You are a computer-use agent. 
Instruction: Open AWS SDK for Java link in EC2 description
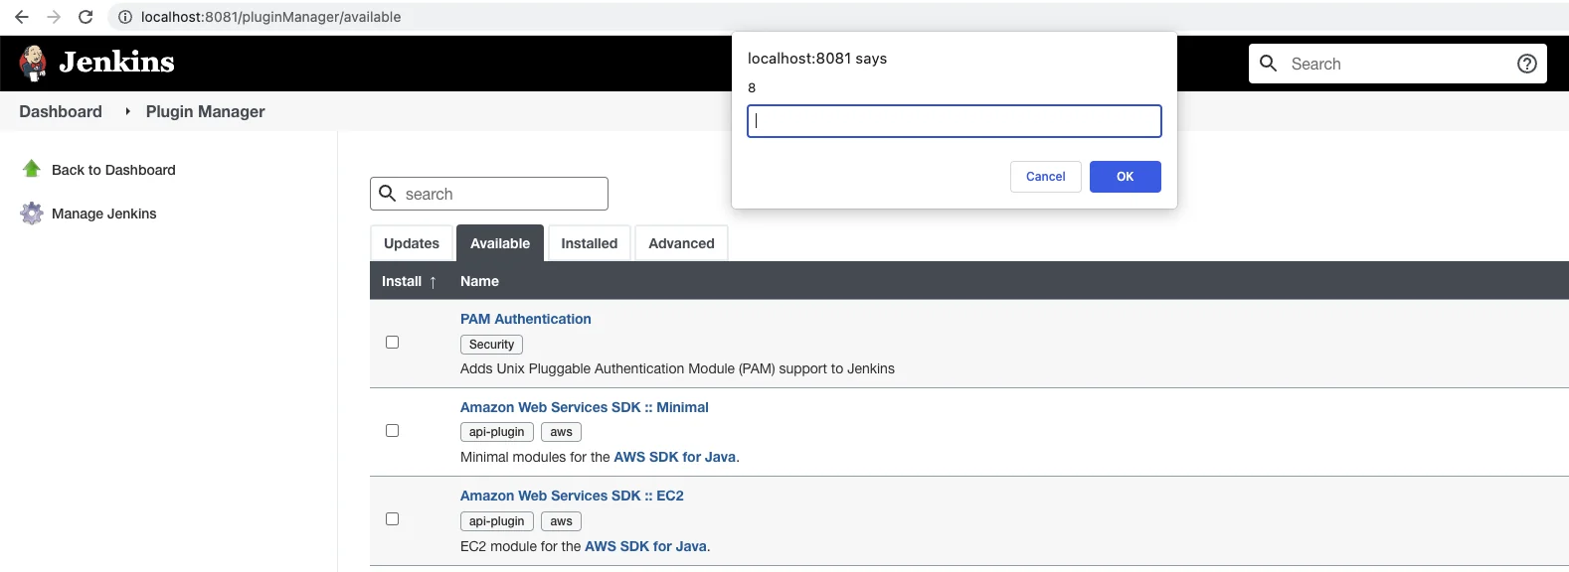[646, 546]
